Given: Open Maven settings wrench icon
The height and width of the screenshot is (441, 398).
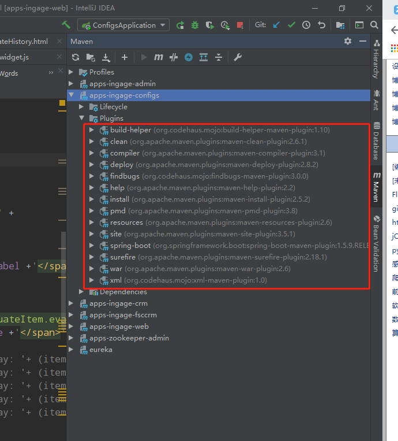Looking at the screenshot, I should (x=238, y=57).
